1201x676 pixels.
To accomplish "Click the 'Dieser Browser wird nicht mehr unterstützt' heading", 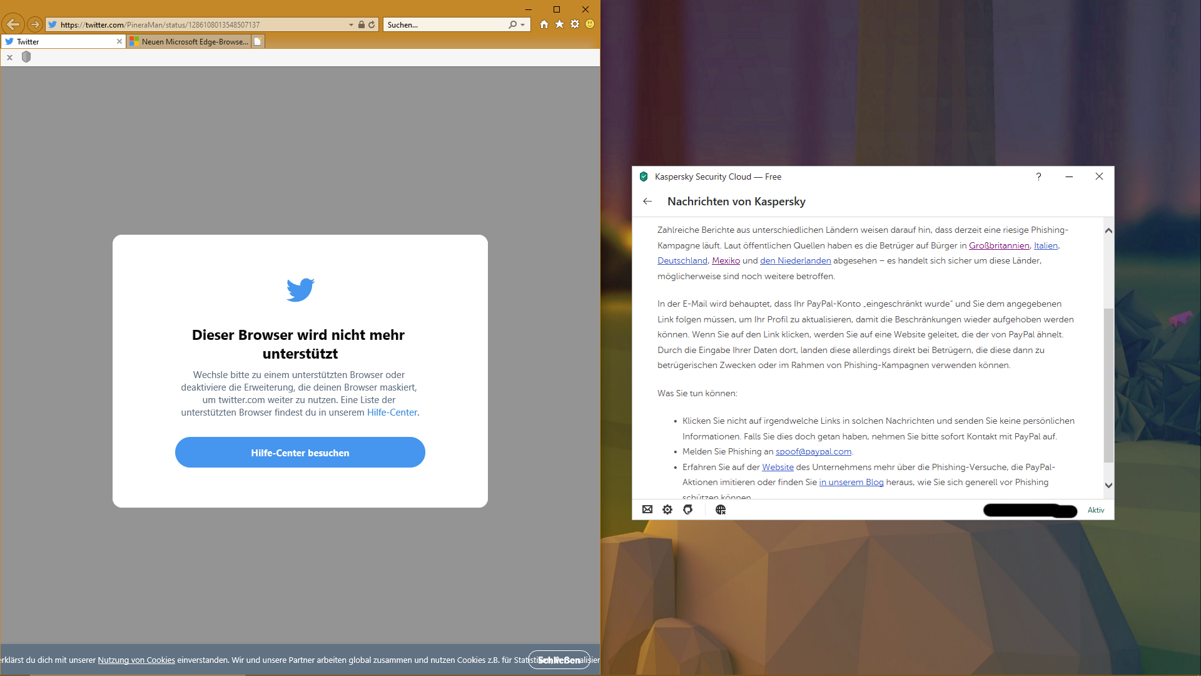I will point(299,344).
